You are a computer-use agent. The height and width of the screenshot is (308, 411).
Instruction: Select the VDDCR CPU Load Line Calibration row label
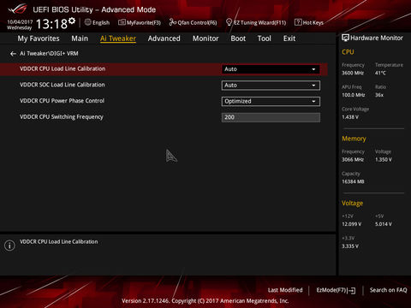coord(63,68)
